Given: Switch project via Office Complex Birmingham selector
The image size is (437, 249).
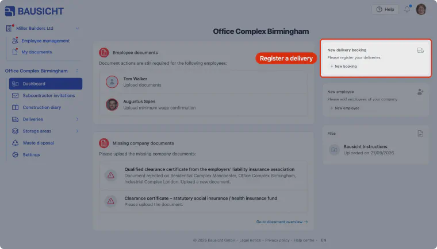Looking at the screenshot, I should click(x=42, y=71).
